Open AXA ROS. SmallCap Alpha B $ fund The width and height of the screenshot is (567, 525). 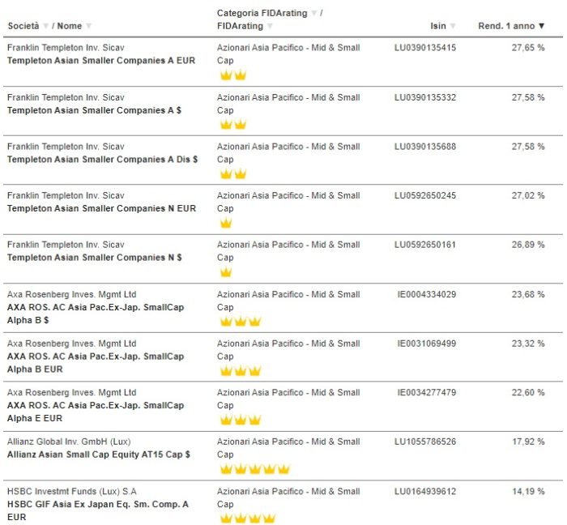coord(96,314)
